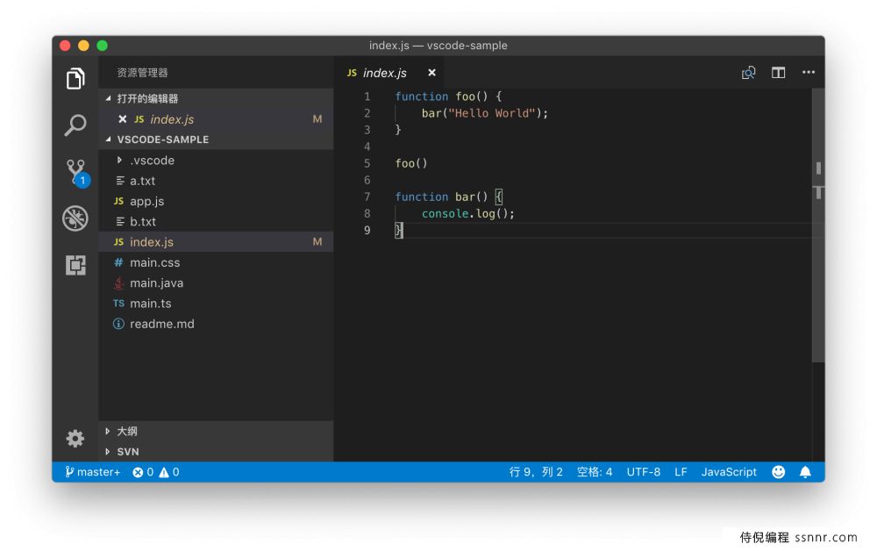Screen dimensions: 877x551
Task: Click the foo() call on line 5
Action: tap(411, 163)
